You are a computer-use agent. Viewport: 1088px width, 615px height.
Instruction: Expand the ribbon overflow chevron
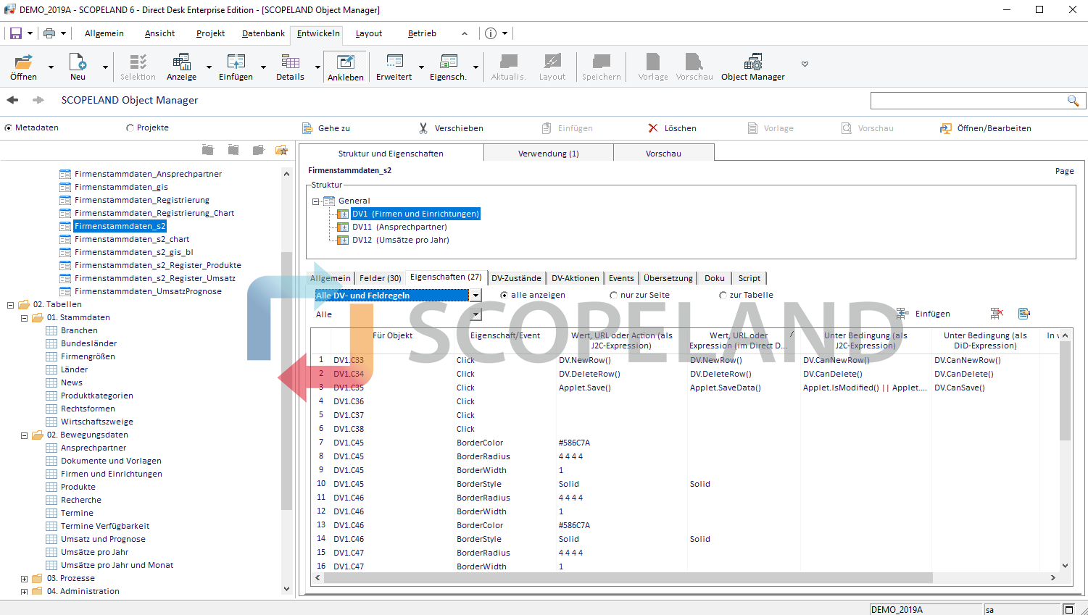[805, 64]
